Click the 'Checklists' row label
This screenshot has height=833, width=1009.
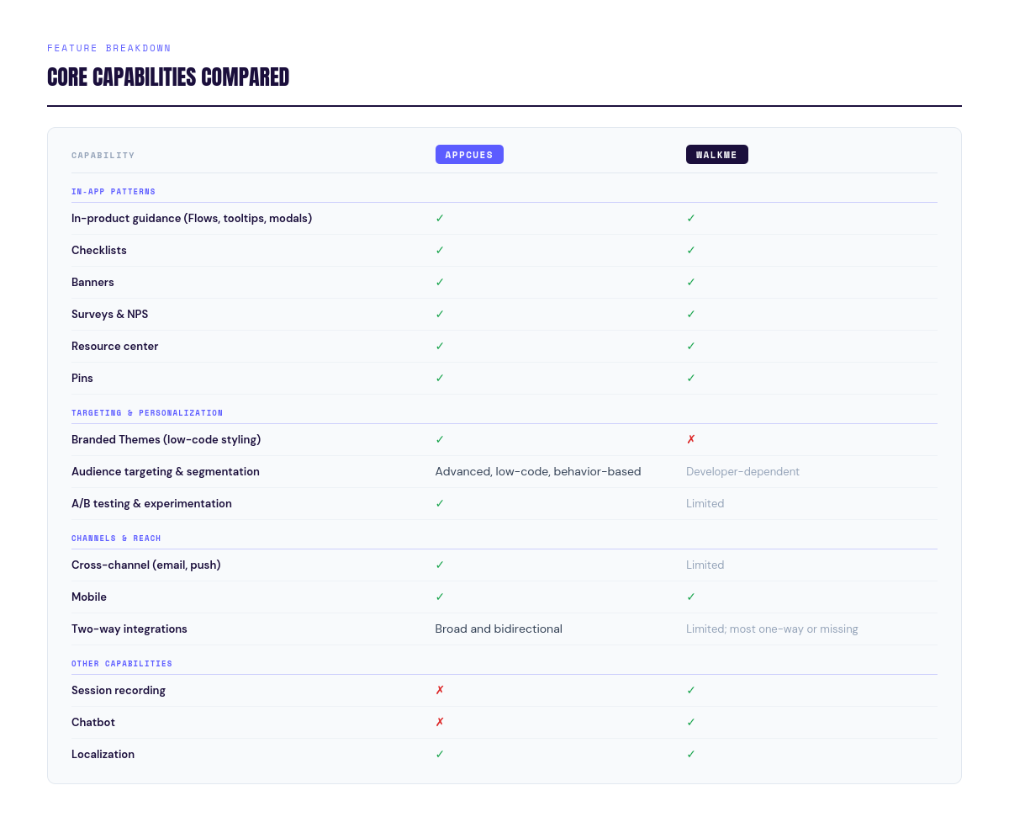click(99, 251)
